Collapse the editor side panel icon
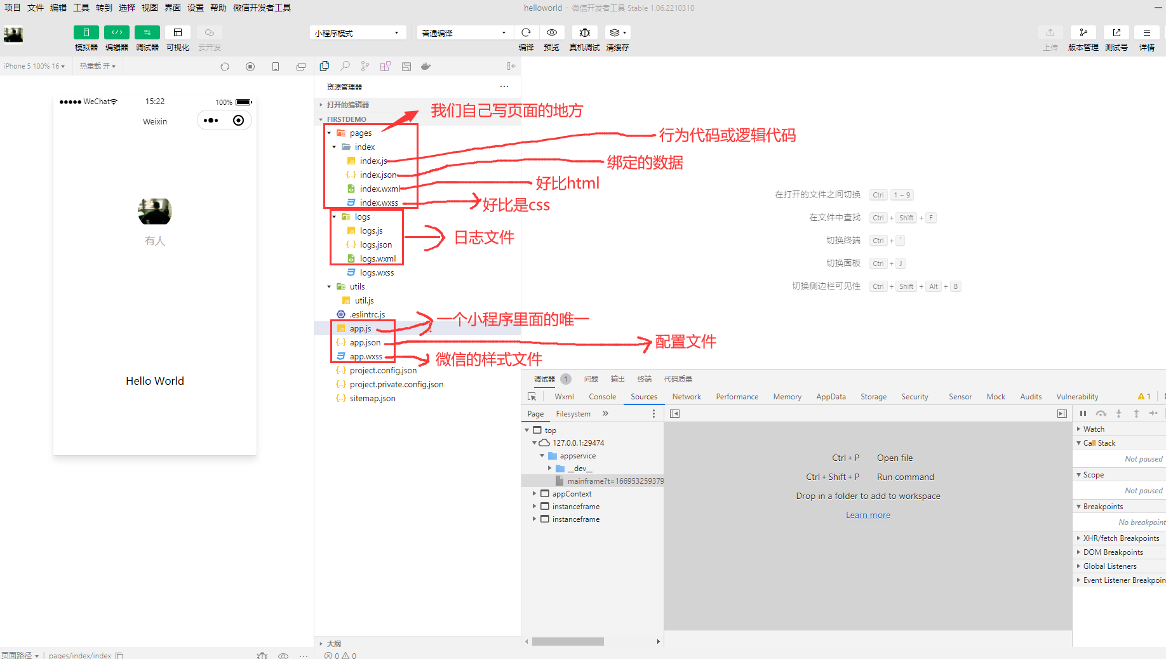Image resolution: width=1166 pixels, height=659 pixels. (511, 66)
